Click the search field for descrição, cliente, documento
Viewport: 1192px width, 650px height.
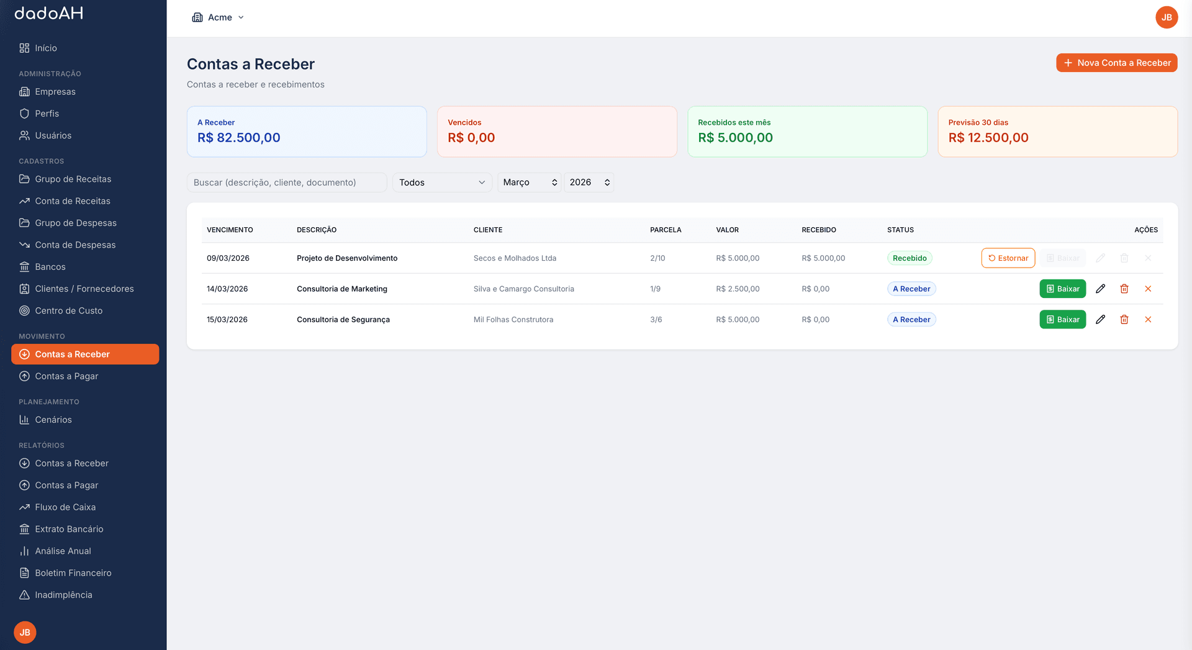pos(286,183)
